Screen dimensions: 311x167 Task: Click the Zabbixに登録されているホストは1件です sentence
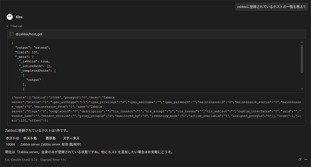37,130
